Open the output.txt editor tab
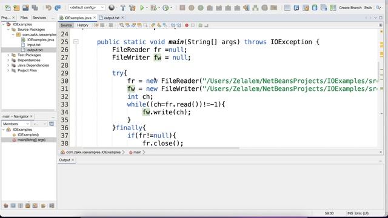 coord(112,18)
